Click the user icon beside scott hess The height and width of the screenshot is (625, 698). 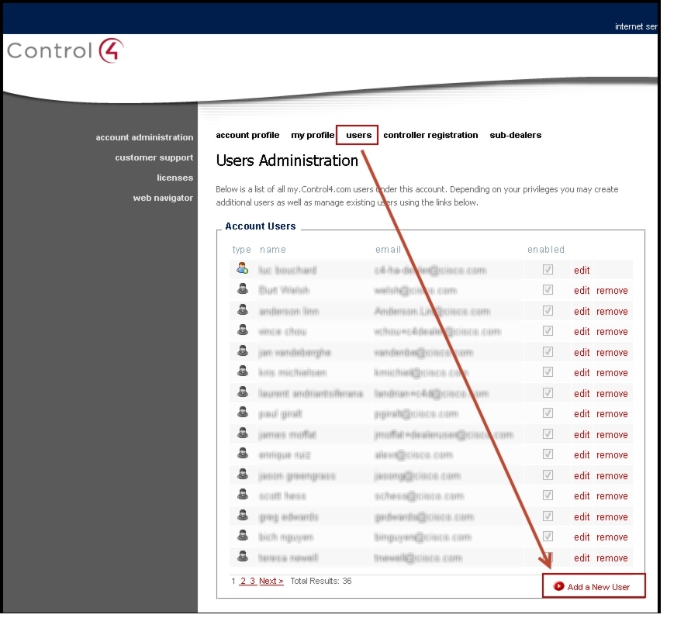point(243,494)
